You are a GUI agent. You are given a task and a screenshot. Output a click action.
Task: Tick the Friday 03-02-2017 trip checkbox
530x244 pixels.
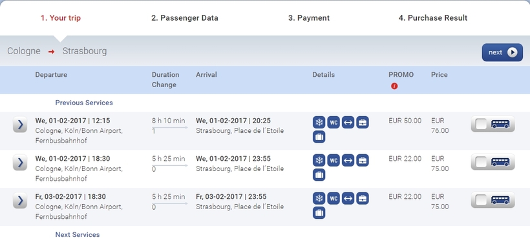coord(481,200)
